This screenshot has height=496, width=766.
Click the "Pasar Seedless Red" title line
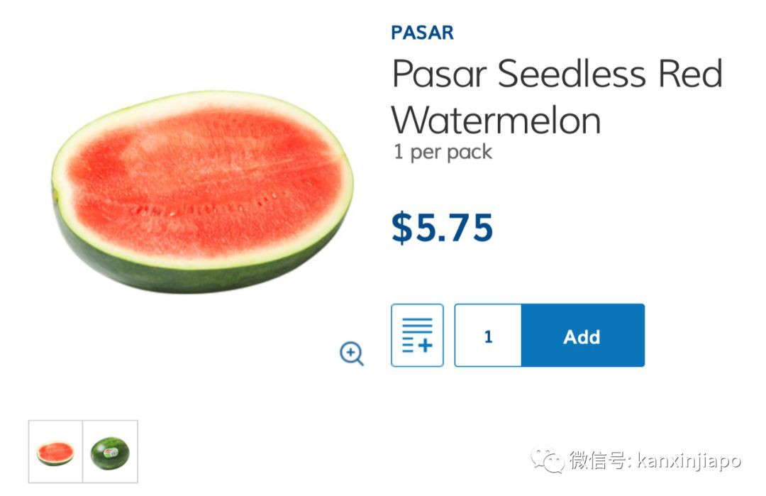click(x=557, y=74)
